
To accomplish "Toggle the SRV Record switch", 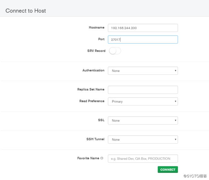I will (x=115, y=51).
